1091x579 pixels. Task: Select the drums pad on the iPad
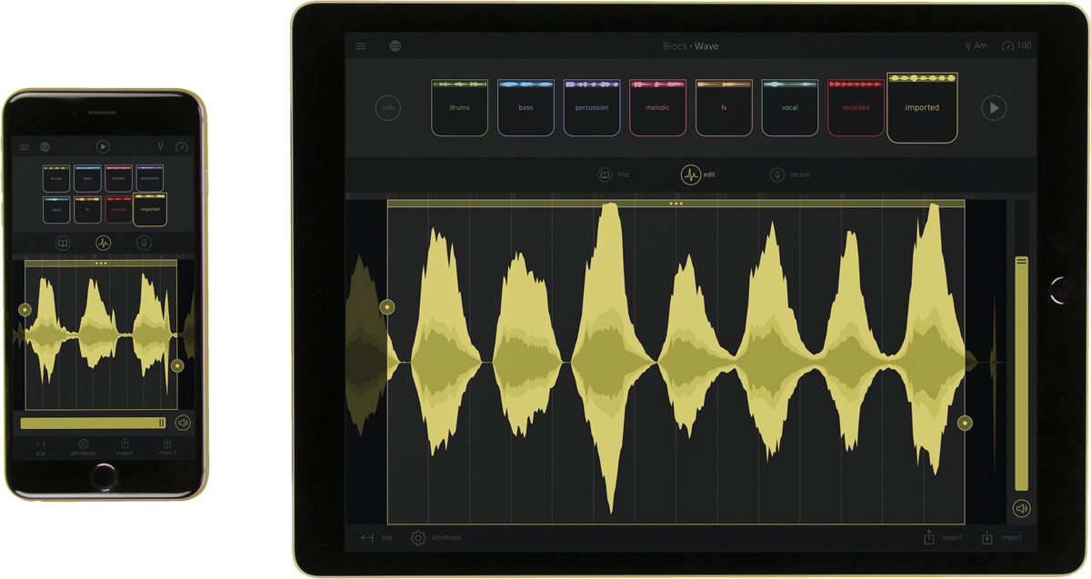coord(459,108)
